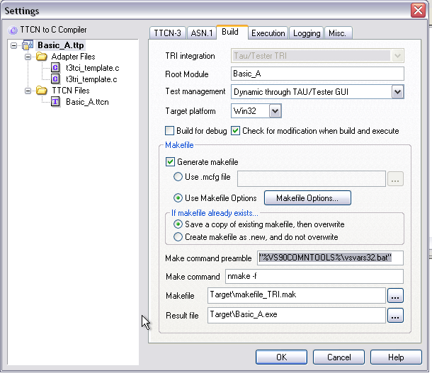Enable the Build for debug checkbox
This screenshot has height=373, width=432.
click(x=169, y=131)
